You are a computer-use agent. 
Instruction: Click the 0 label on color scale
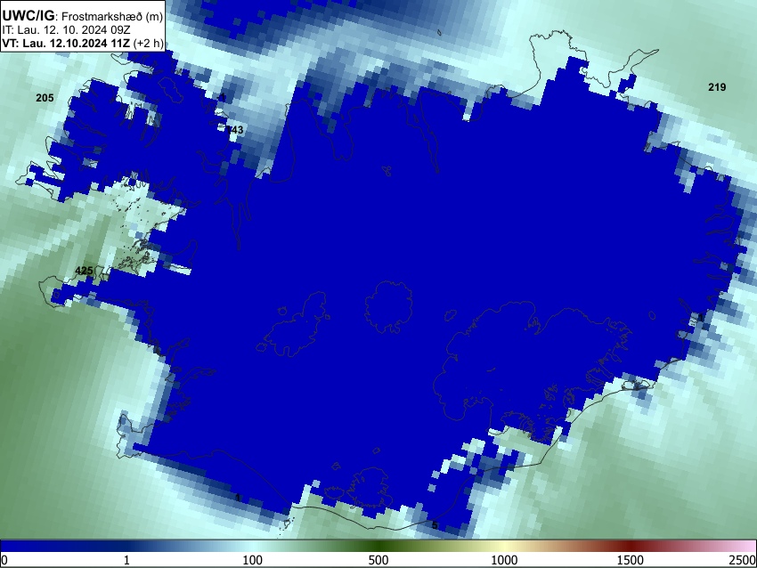(4, 560)
